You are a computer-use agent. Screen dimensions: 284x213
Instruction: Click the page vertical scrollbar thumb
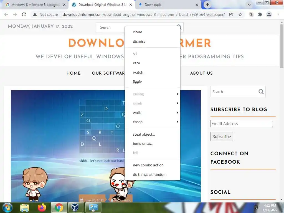pyautogui.click(x=282, y=46)
